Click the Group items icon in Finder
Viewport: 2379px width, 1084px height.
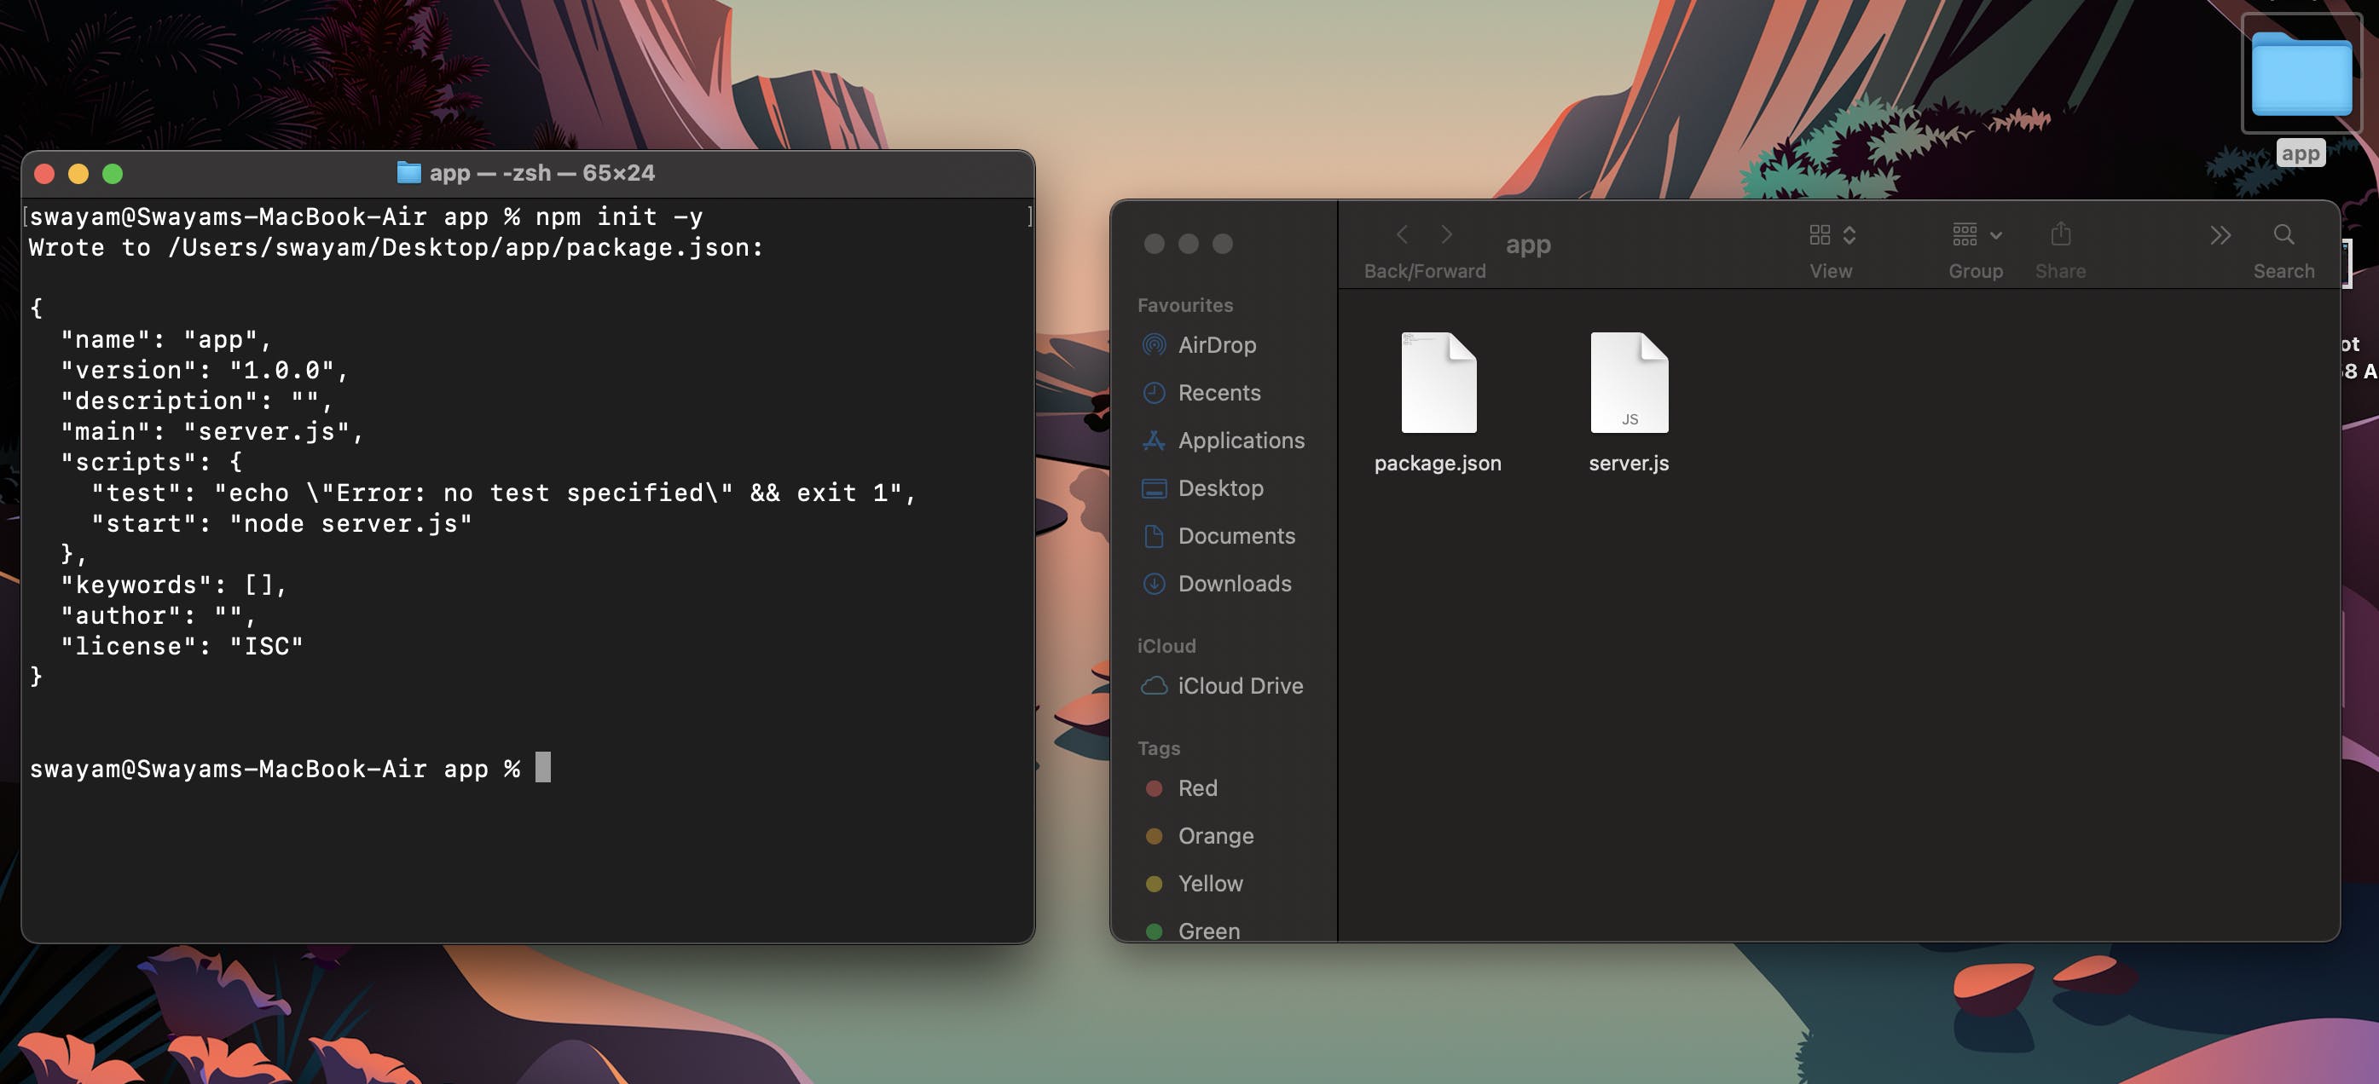click(x=1965, y=234)
